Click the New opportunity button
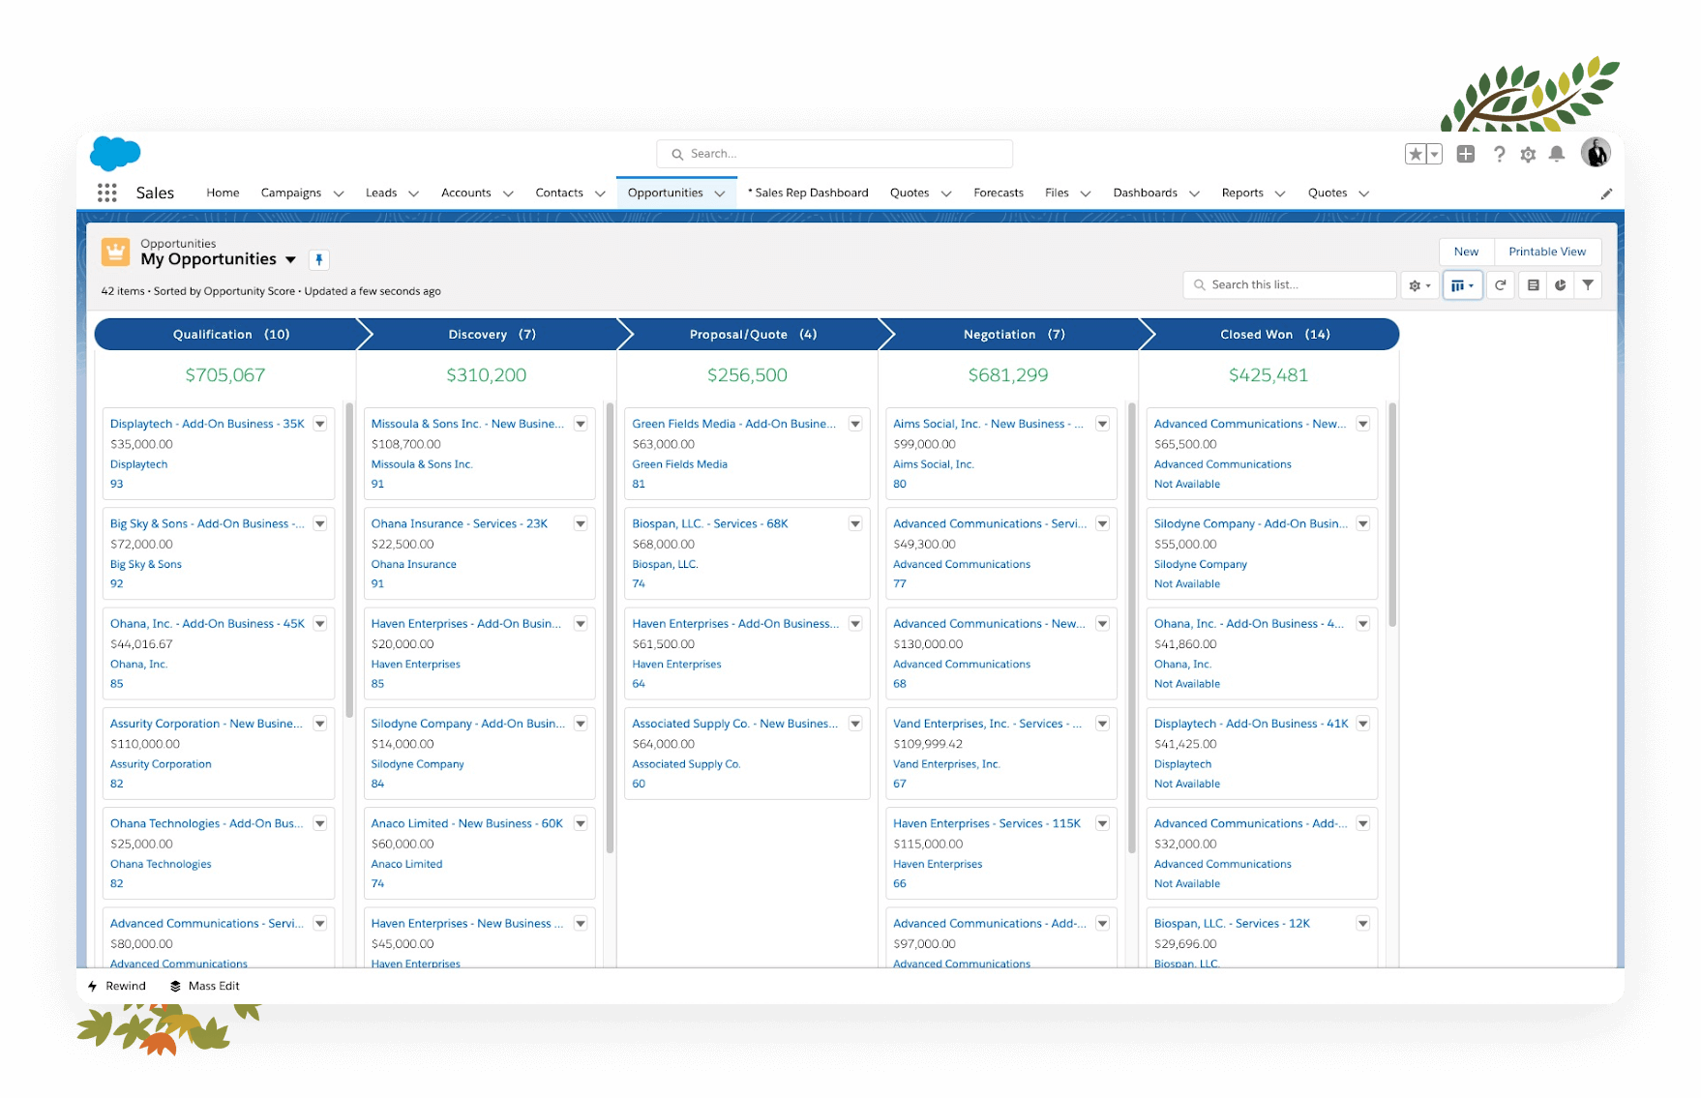Screen dimensions: 1701x1098 click(x=1466, y=252)
